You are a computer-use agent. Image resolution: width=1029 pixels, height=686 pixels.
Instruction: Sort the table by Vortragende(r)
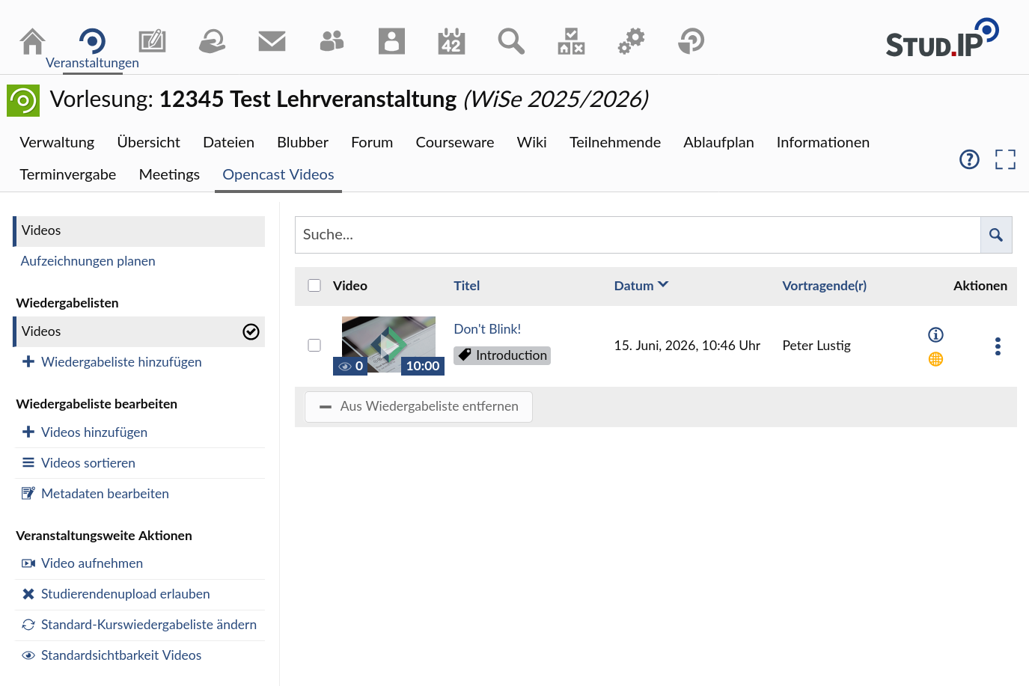tap(824, 286)
